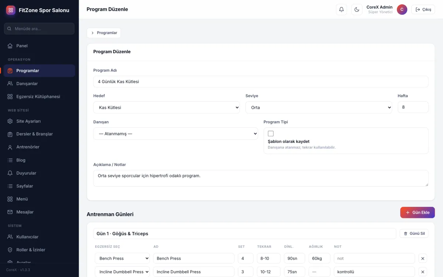Screen dimensions: 443x277
Task: Click the set field showing 4
Action: (x=246, y=259)
